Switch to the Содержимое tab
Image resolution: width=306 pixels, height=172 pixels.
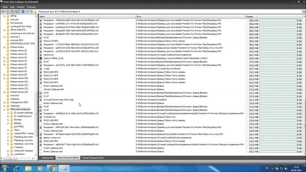47,158
